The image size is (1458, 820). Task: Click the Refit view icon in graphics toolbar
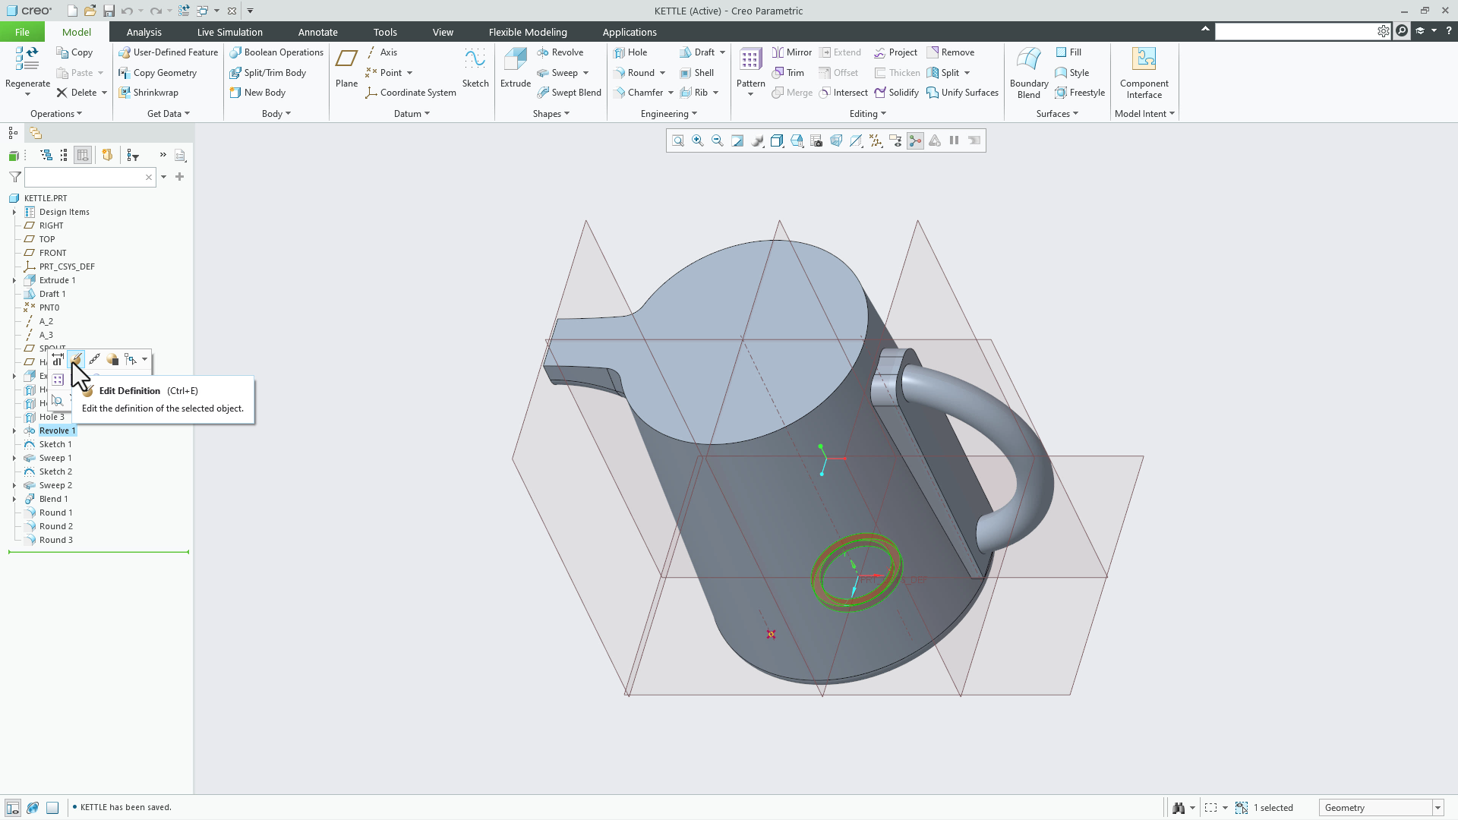click(x=678, y=140)
